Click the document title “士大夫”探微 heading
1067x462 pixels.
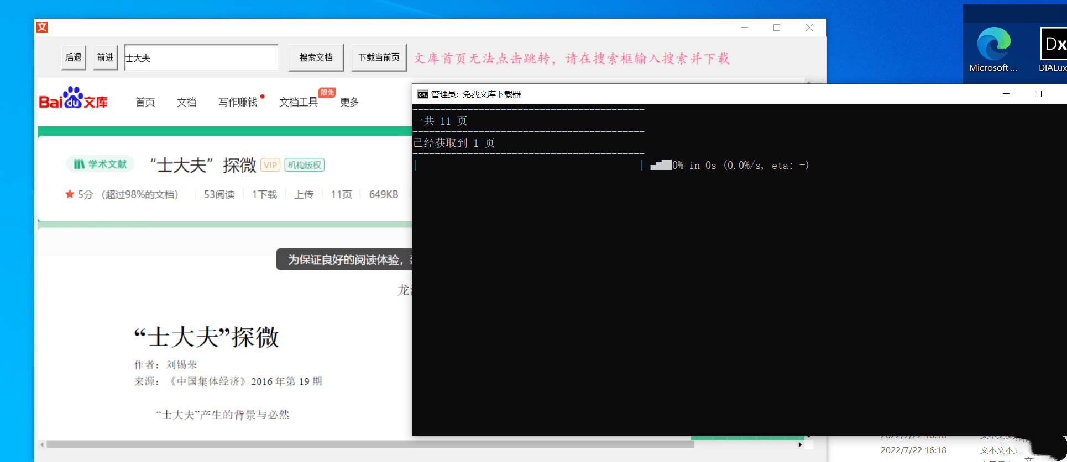coord(207,337)
